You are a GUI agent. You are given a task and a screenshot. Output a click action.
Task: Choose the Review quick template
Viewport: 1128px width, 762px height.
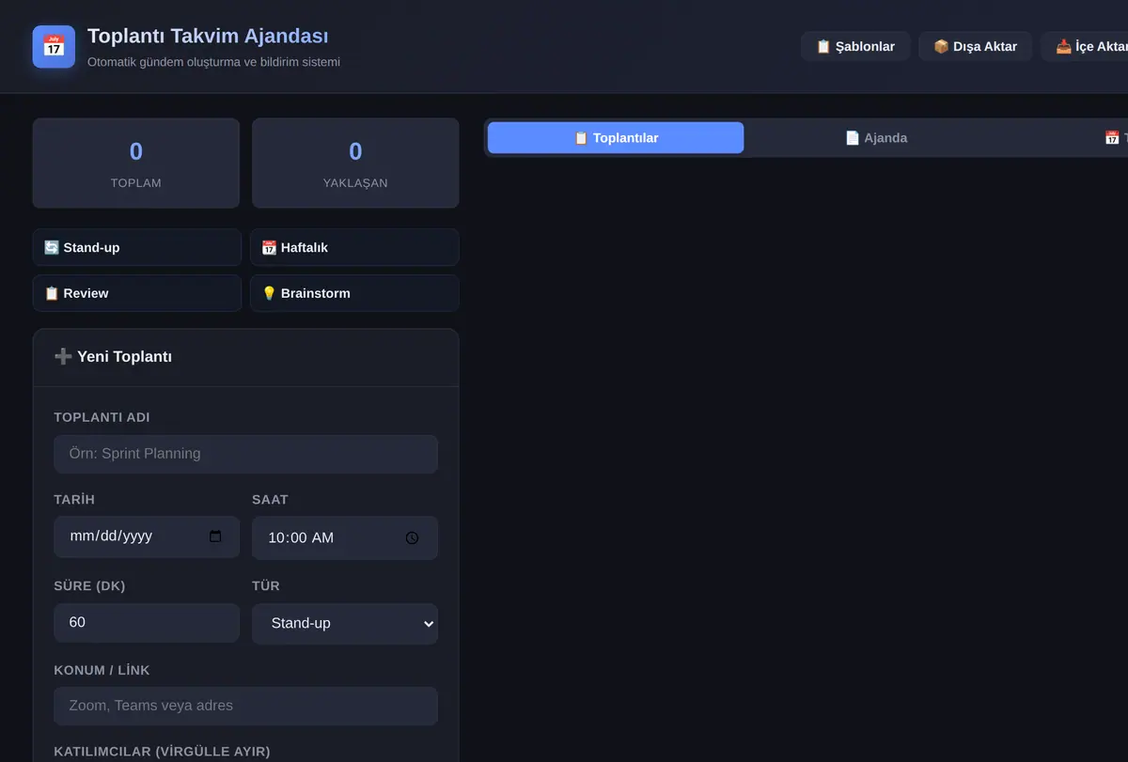(137, 293)
